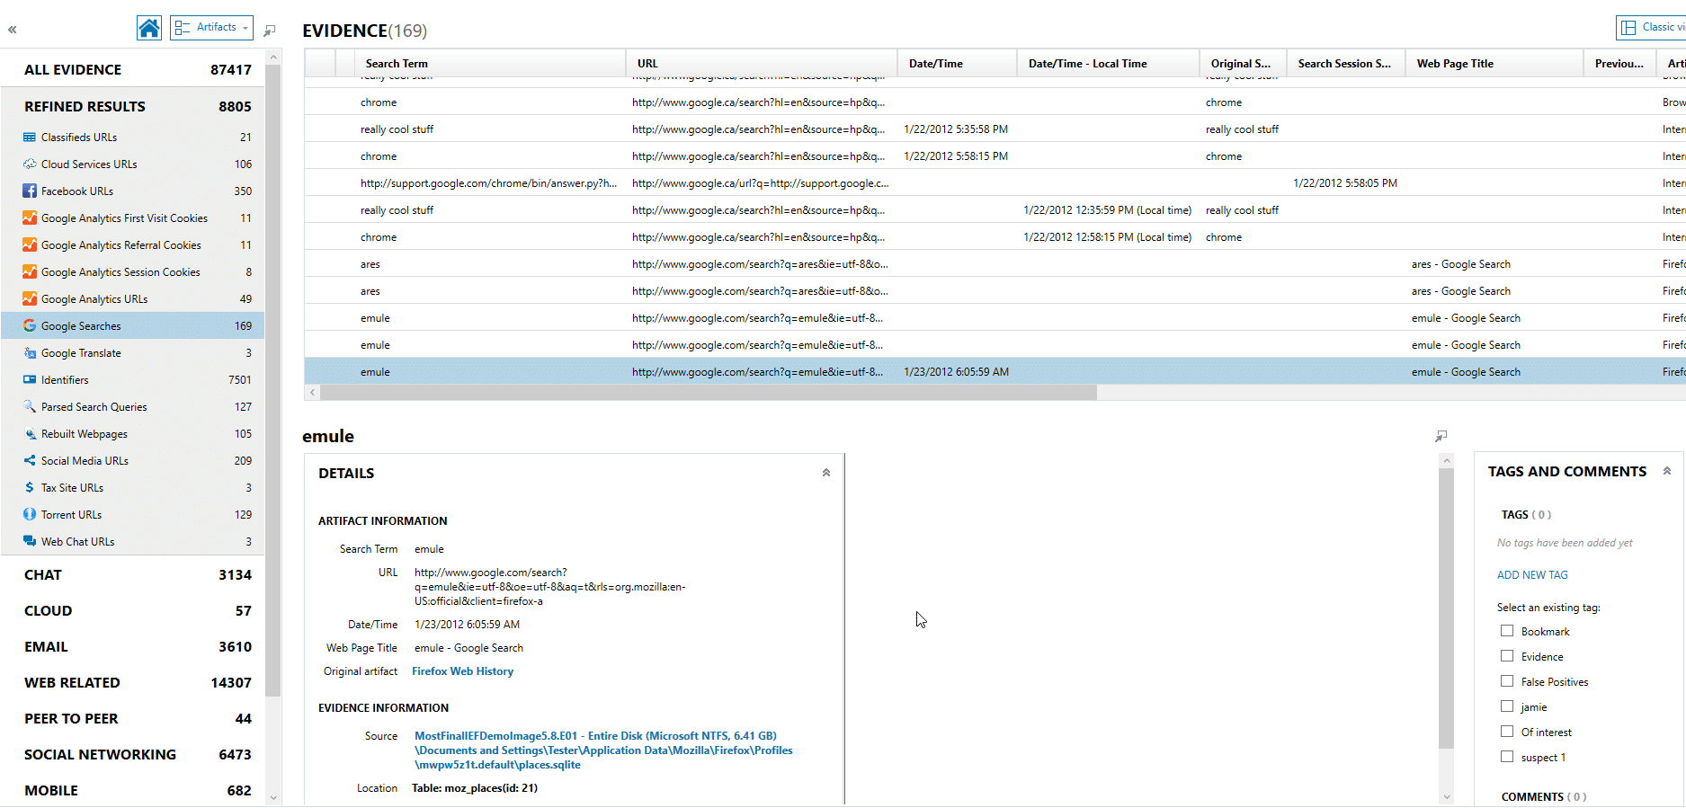This screenshot has height=808, width=1686.
Task: Open Parsed Search Queries icon
Action: pyautogui.click(x=30, y=407)
